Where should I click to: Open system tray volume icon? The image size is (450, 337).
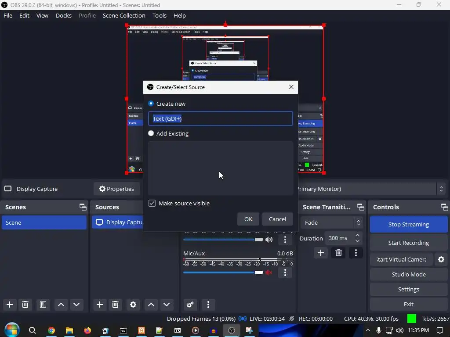(399, 330)
